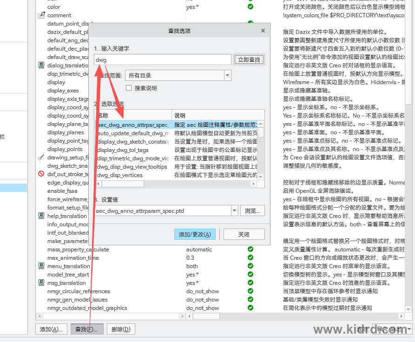The height and width of the screenshot is (342, 415).
Task: Click green status check for nmgr_circular_references
Action: [x=250, y=291]
